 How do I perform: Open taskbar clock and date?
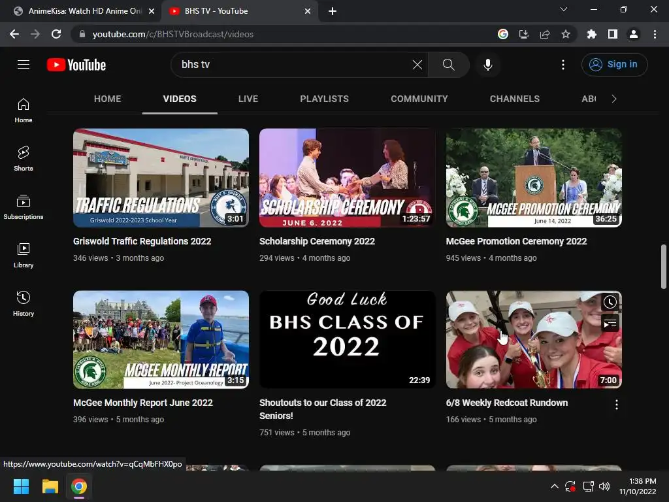(x=638, y=486)
